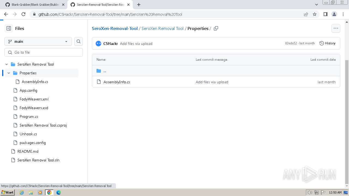Screen dimensions: 349x196
Task: Open the Add files via upload commit header
Action: 136,44
